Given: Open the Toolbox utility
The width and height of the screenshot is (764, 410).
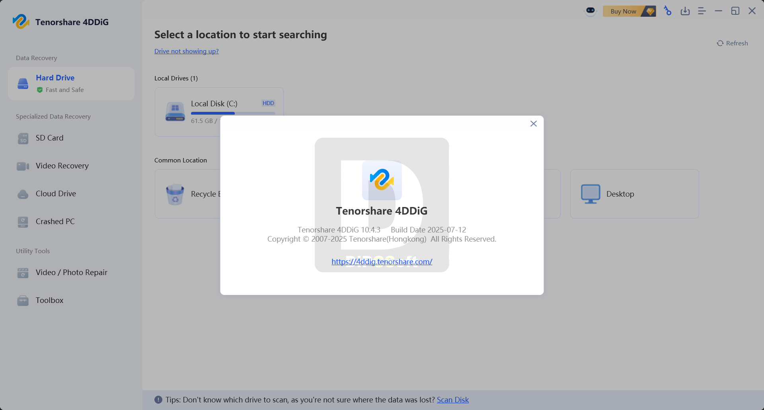Looking at the screenshot, I should (x=71, y=300).
